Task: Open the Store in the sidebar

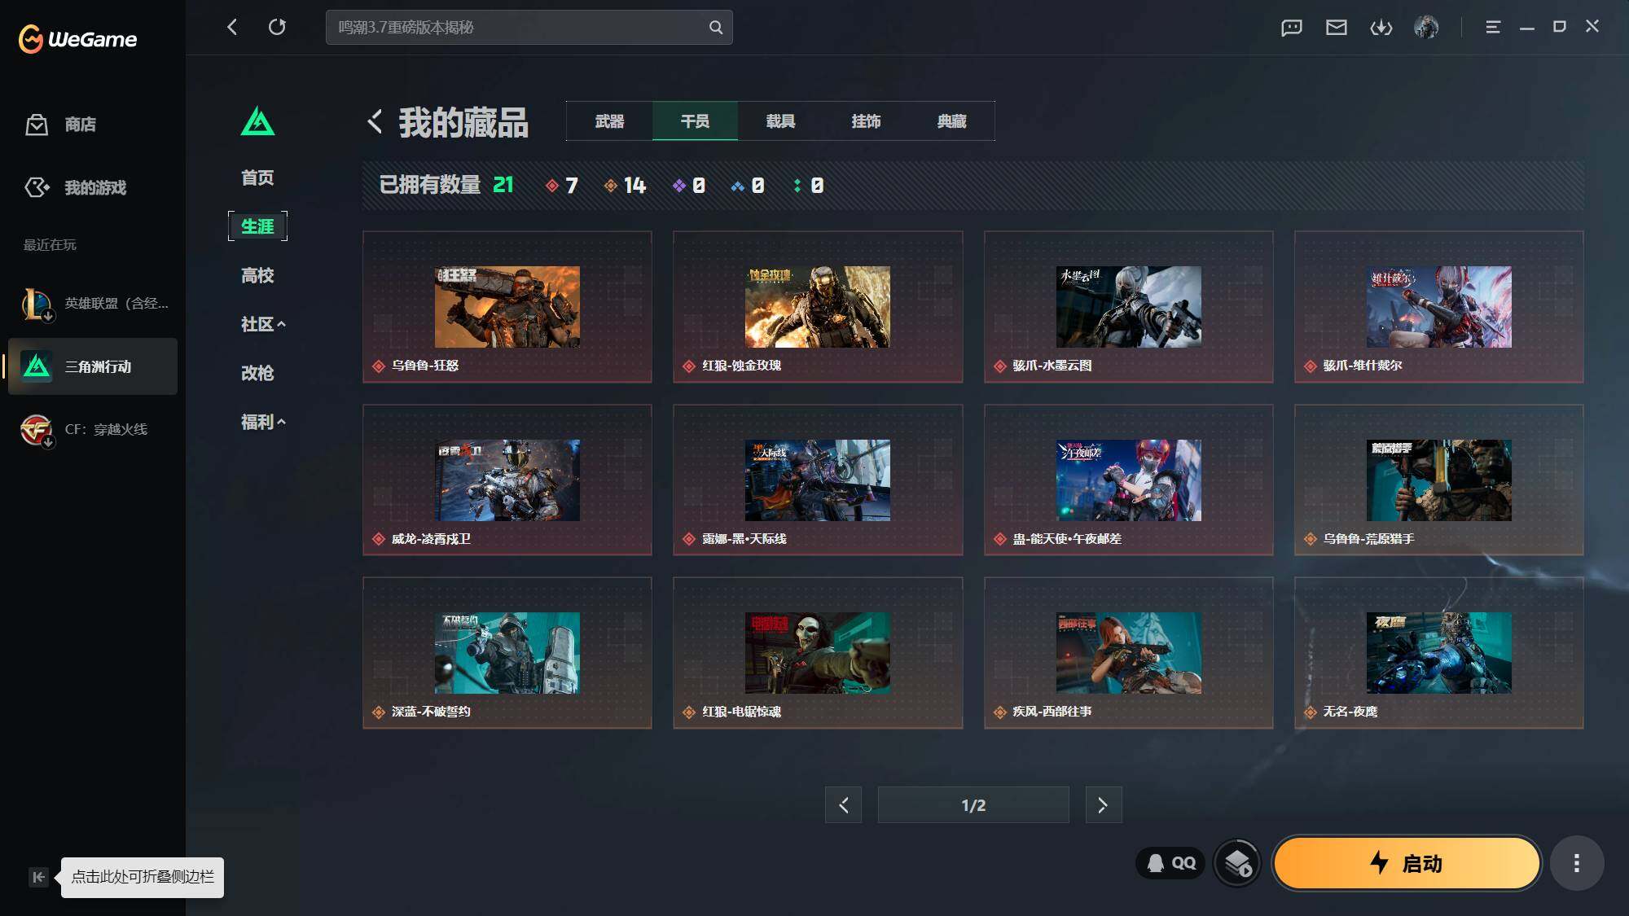Action: (x=61, y=125)
